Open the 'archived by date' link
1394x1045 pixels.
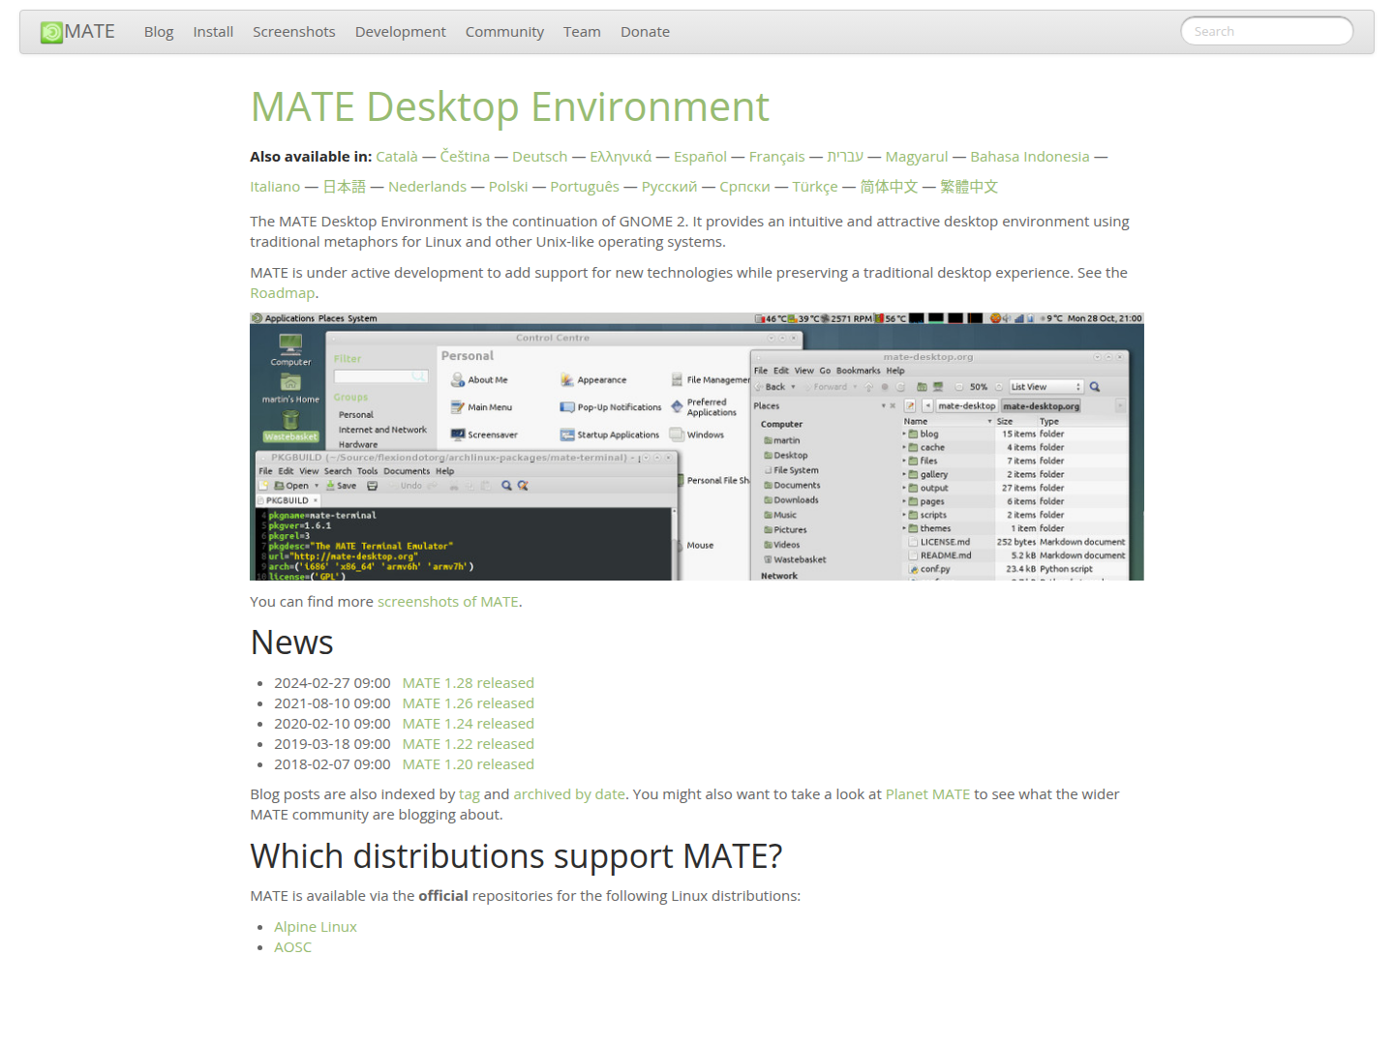point(569,794)
